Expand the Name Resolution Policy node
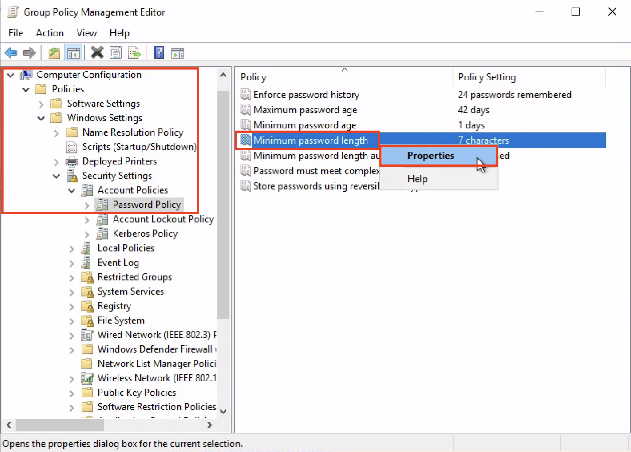The image size is (631, 452). (56, 133)
